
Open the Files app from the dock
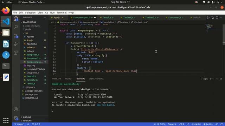pyautogui.click(x=6, y=33)
